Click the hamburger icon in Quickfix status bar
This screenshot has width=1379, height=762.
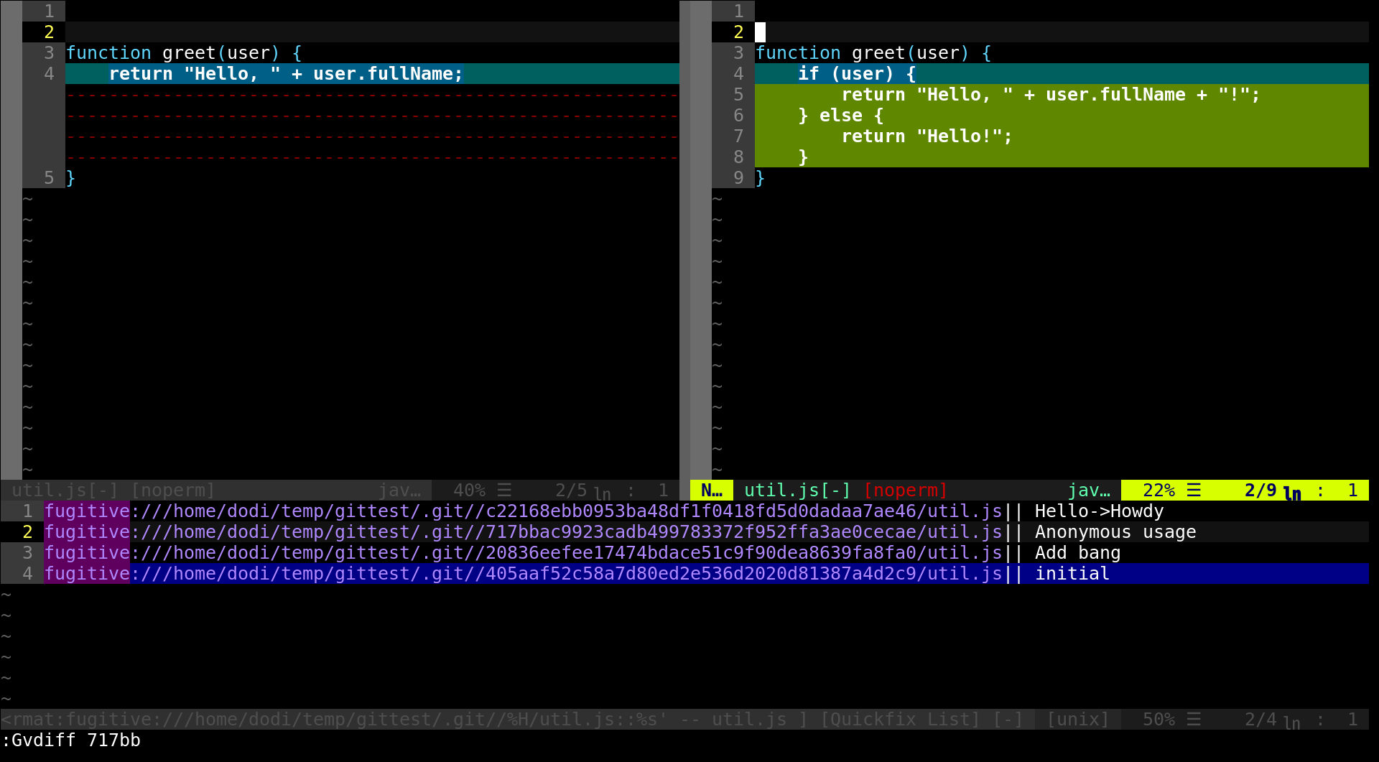1194,720
